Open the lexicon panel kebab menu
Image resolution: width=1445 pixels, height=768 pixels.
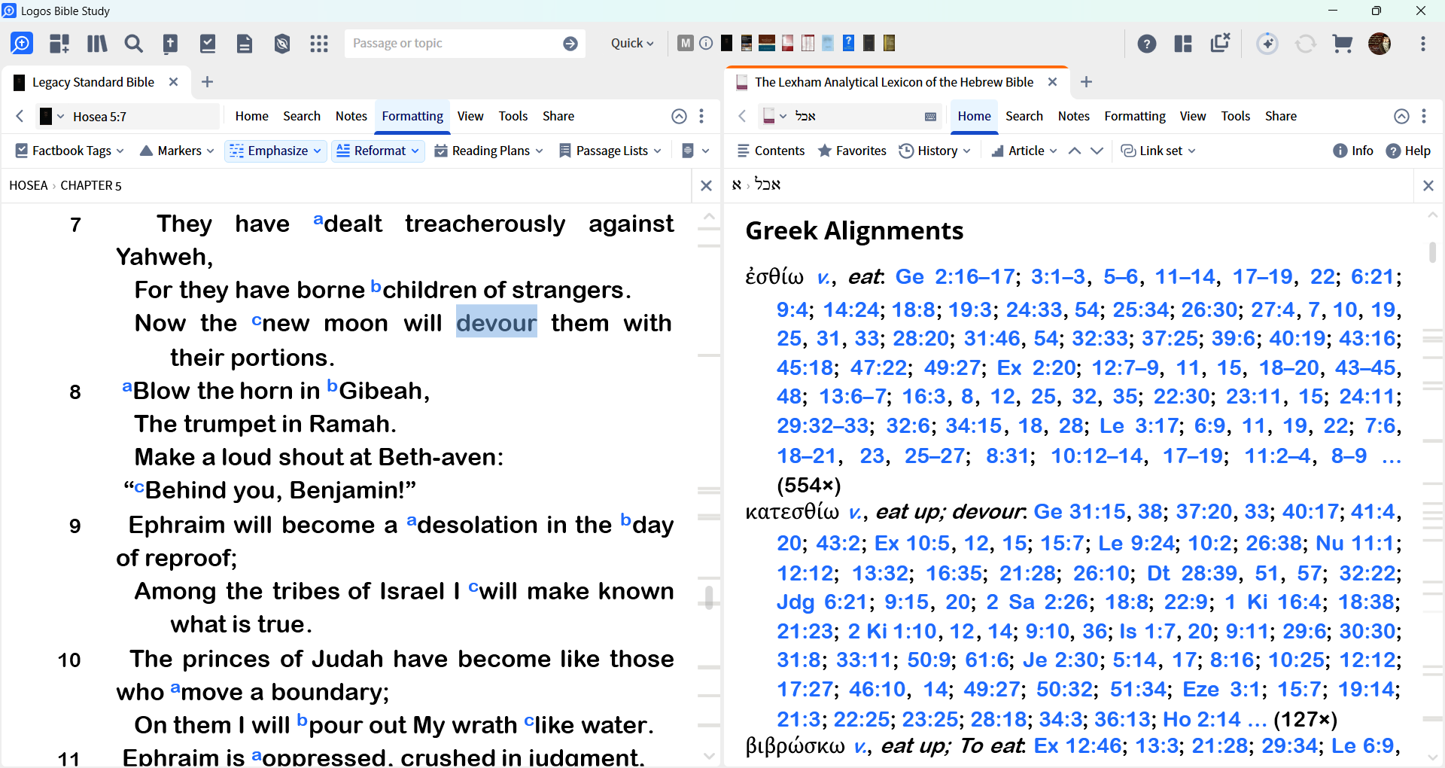[x=1424, y=116]
